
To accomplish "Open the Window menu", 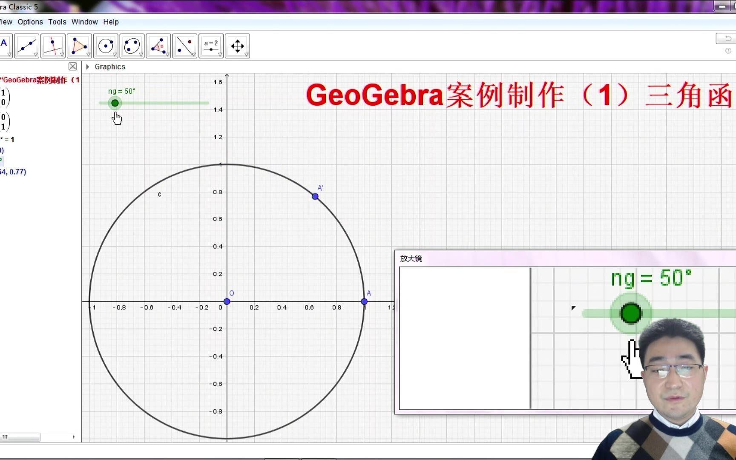I will coord(84,22).
